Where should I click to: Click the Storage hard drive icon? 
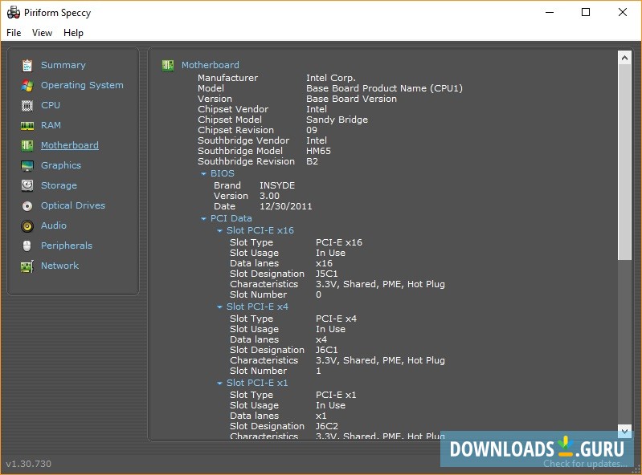[x=27, y=185]
